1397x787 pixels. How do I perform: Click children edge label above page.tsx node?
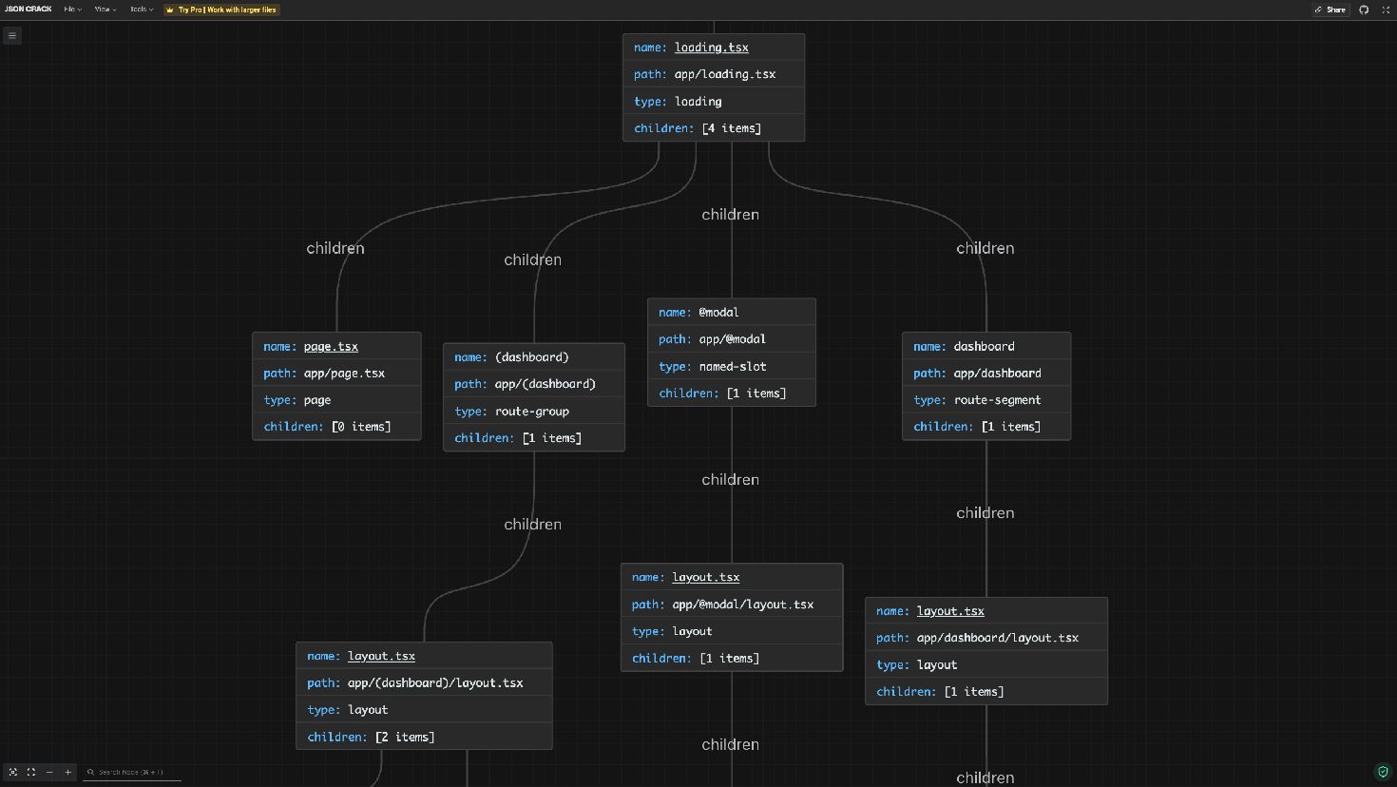(x=335, y=248)
